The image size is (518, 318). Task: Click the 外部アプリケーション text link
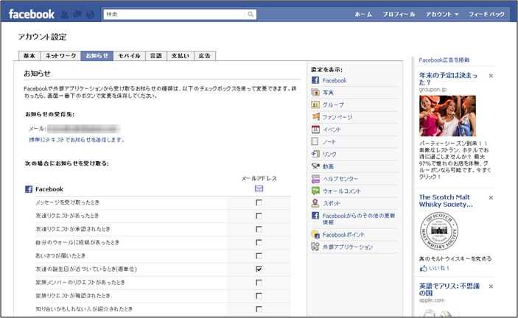coord(348,247)
